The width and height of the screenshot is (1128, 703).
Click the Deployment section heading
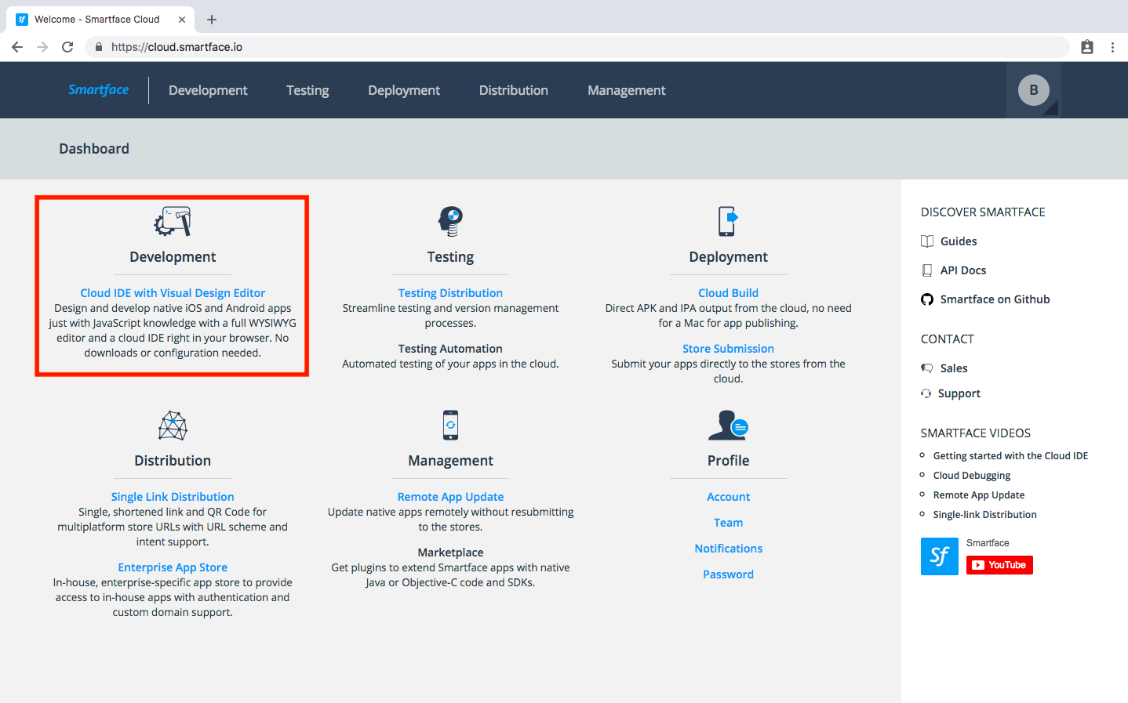click(x=728, y=257)
